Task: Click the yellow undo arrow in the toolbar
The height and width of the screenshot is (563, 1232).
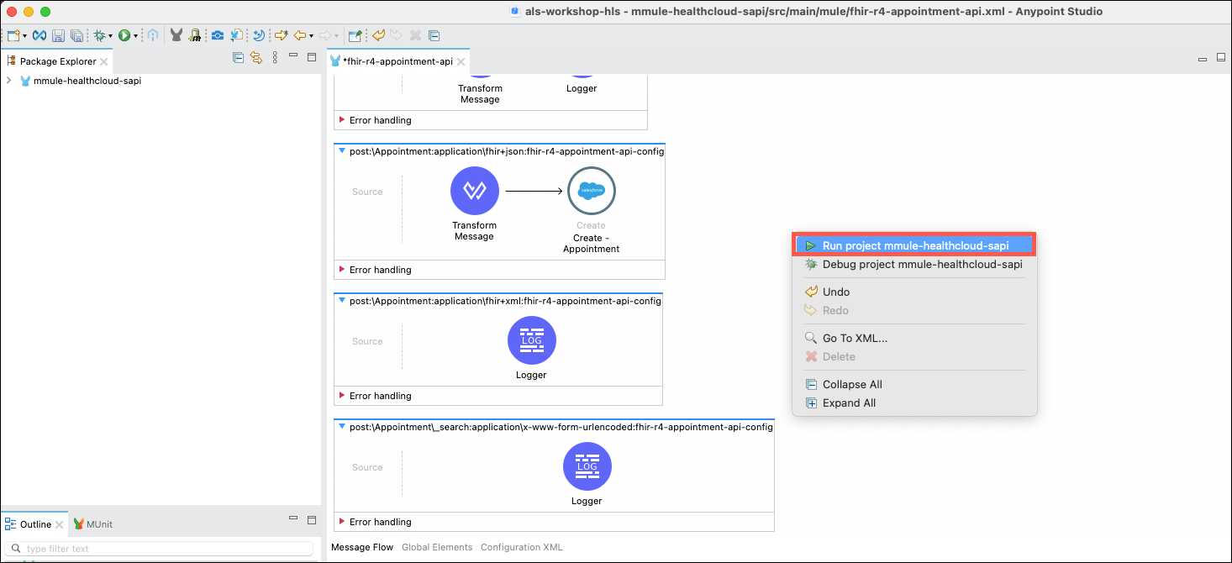Action: tap(378, 35)
